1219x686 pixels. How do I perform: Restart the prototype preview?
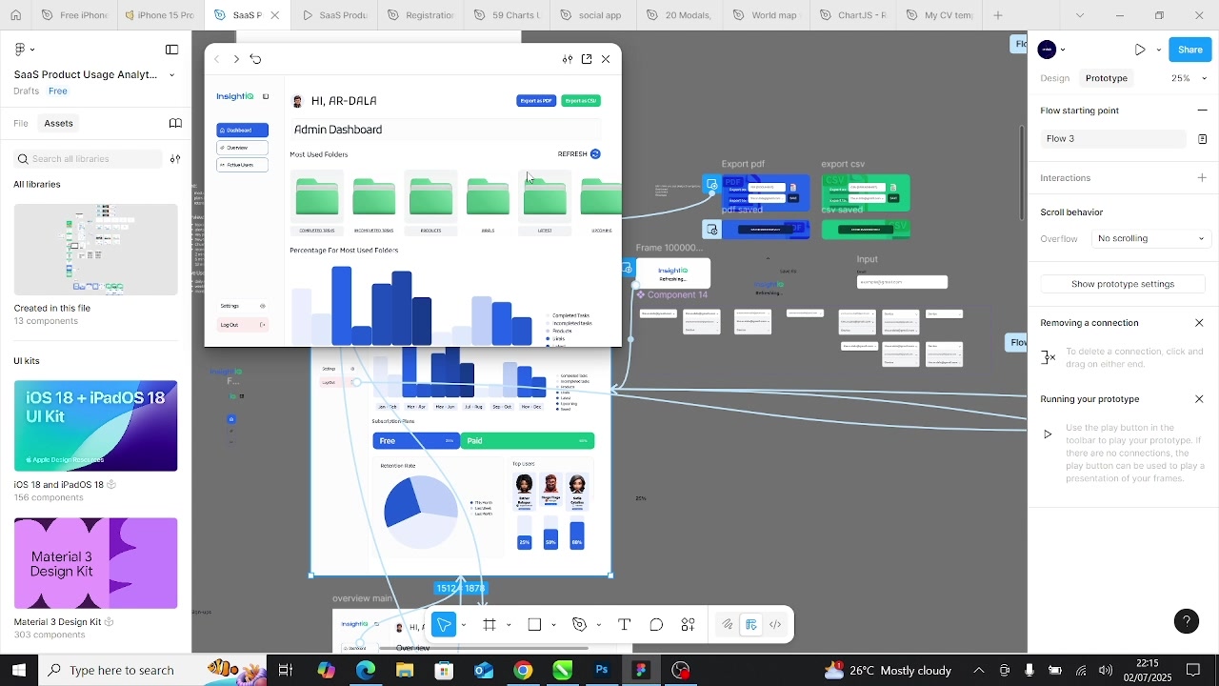(255, 59)
